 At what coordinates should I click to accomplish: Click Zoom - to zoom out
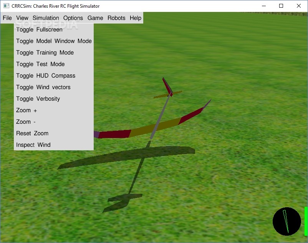(x=54, y=122)
